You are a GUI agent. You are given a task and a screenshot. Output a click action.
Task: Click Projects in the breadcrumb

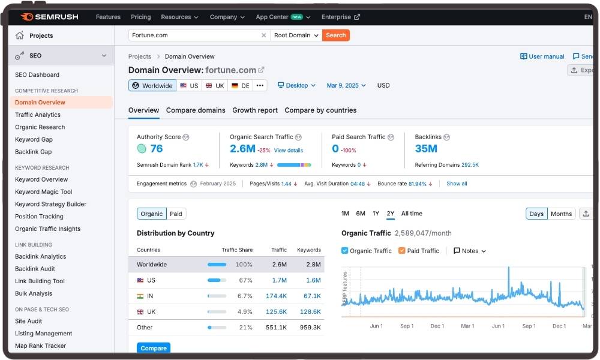140,56
